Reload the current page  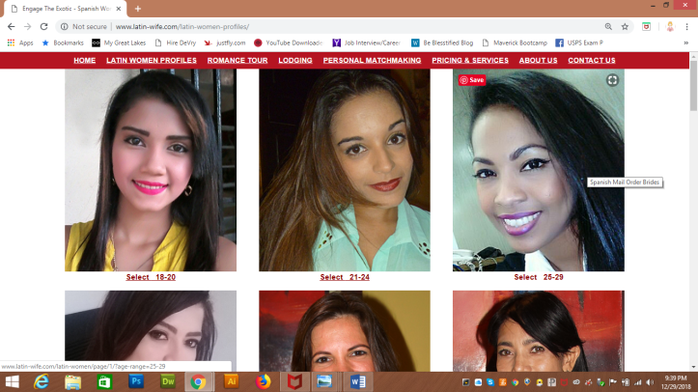point(43,27)
